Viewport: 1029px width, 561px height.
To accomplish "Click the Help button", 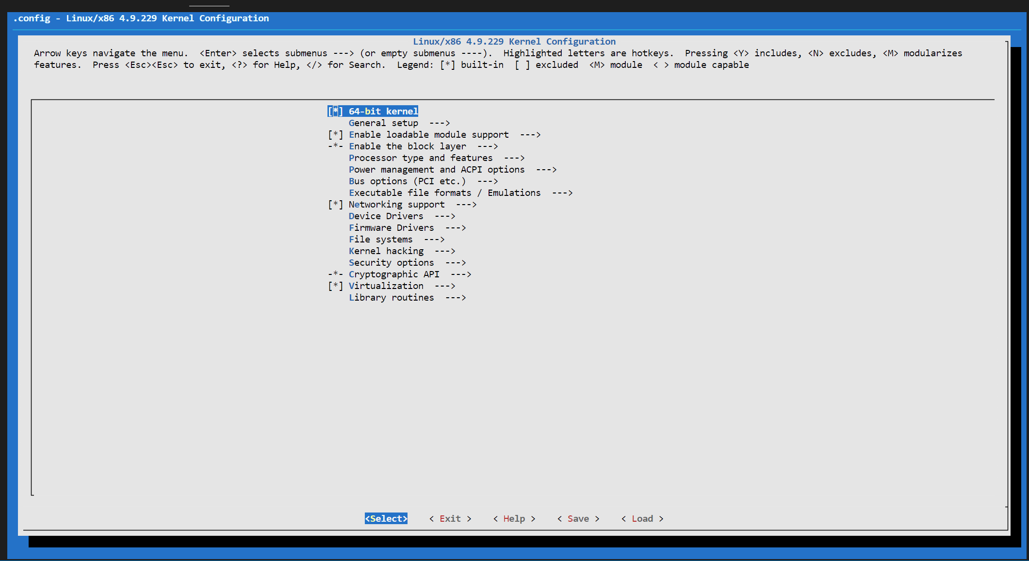I will pyautogui.click(x=514, y=519).
